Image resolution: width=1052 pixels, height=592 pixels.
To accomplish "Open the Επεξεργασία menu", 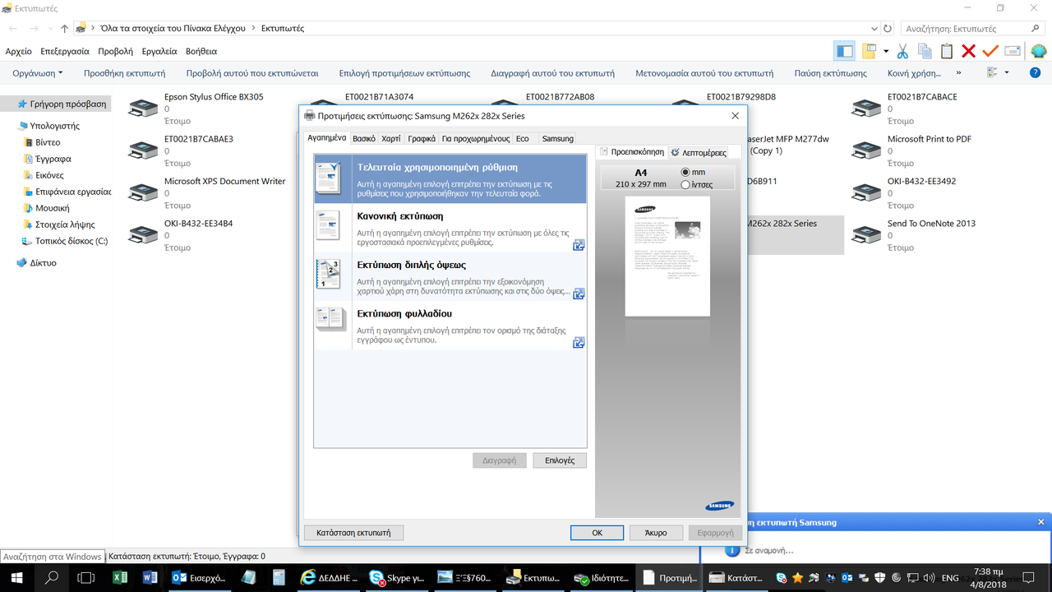I will [65, 51].
